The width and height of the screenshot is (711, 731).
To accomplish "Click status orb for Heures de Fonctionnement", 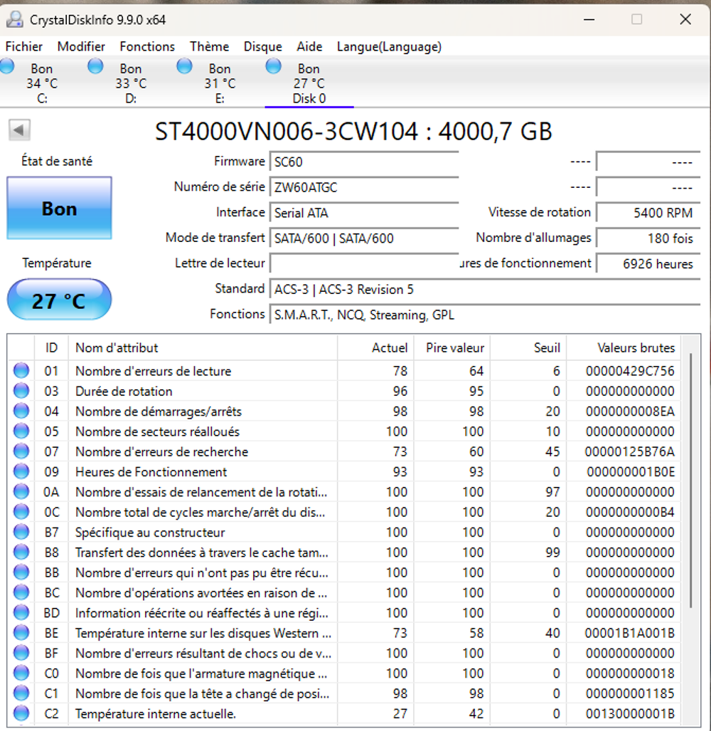I will coord(21,471).
